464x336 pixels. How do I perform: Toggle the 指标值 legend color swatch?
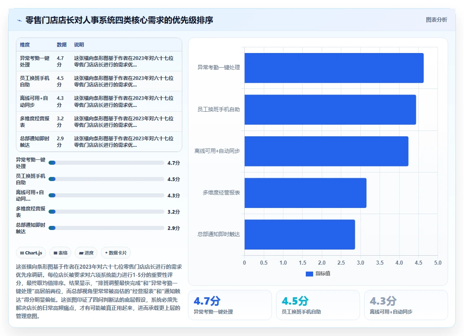pyautogui.click(x=309, y=274)
